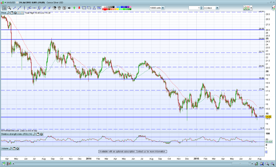Select the triangle drawing tool
The height and width of the screenshot is (167, 276).
[x=94, y=8]
